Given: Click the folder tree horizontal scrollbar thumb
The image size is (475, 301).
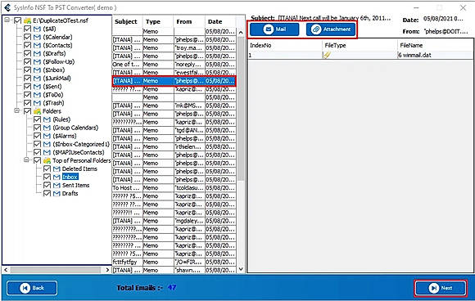Looking at the screenshot, I should 56,270.
